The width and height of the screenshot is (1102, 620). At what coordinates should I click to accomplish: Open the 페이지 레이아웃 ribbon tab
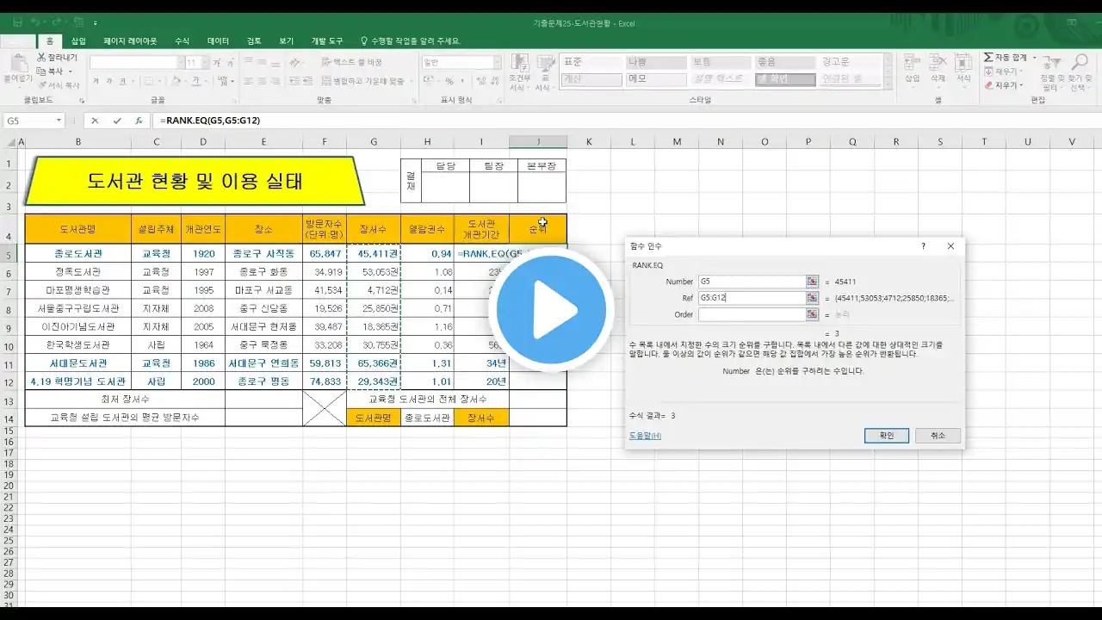[130, 40]
